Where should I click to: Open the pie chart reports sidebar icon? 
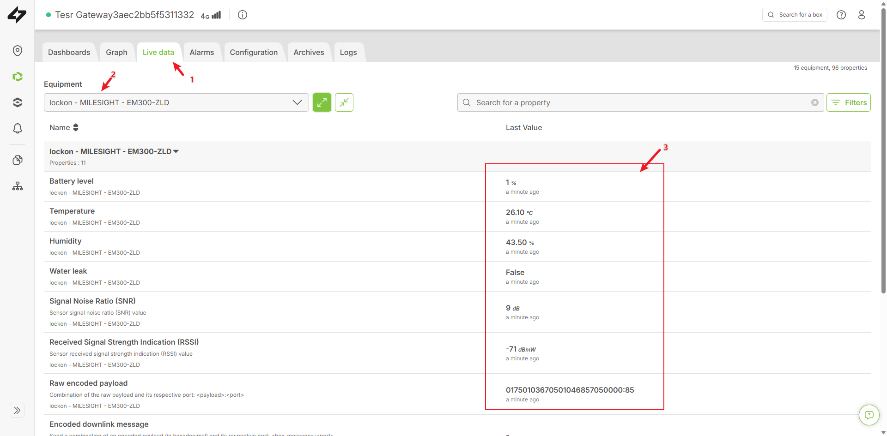tap(18, 160)
